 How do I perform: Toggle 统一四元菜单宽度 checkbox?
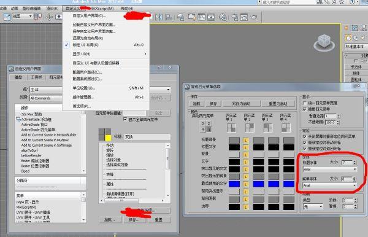pos(305,103)
